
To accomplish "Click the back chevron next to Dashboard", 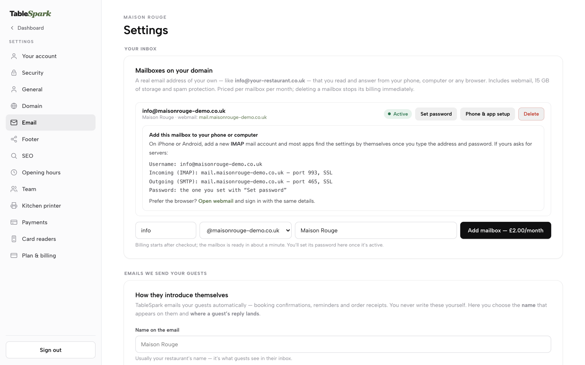I will pos(12,28).
